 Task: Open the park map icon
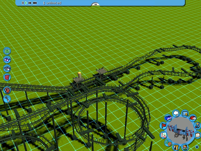click(7, 51)
